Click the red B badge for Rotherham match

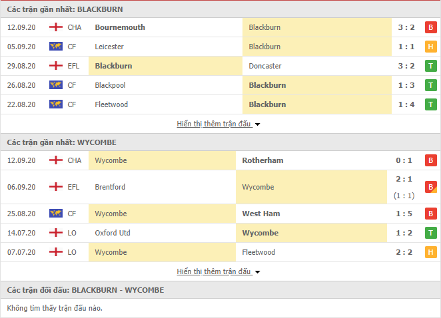(430, 160)
